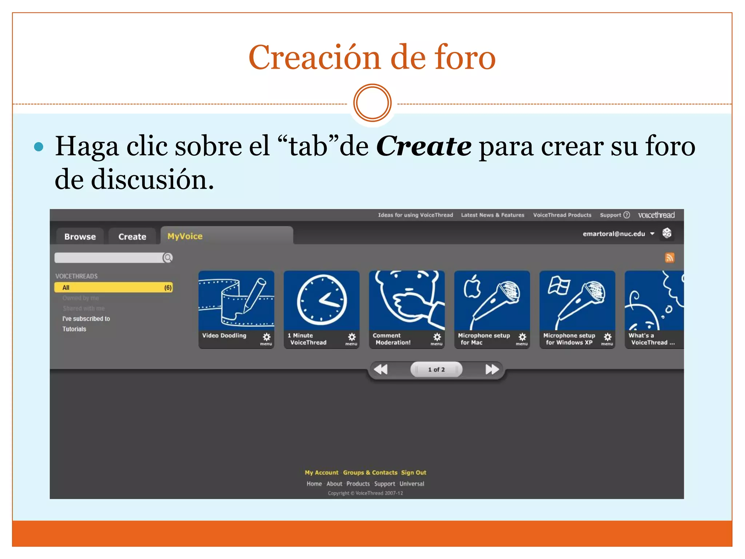Open VoiceThread Products link
This screenshot has width=745, height=559.
[562, 215]
